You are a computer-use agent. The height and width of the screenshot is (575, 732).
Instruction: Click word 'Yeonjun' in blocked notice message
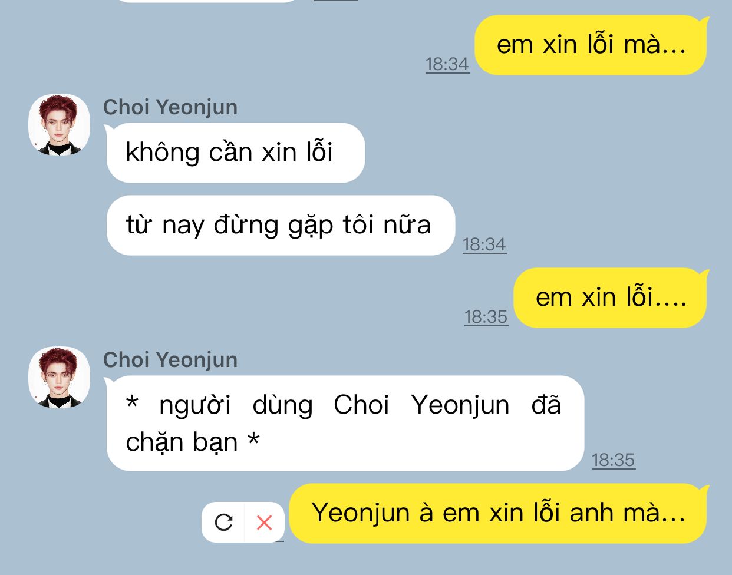coord(460,405)
